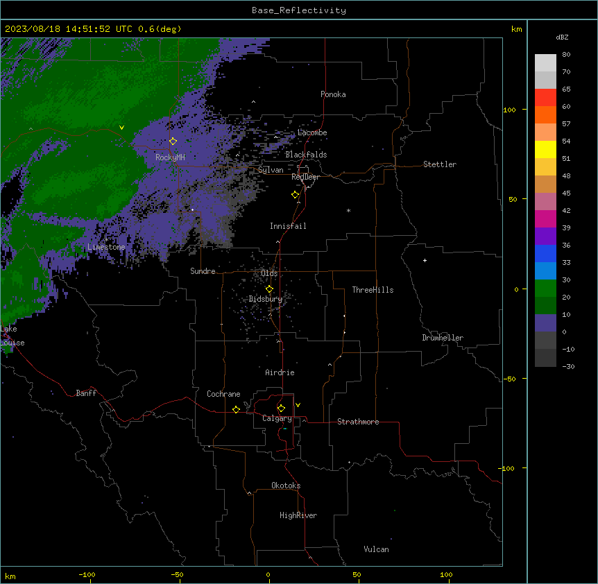Image resolution: width=598 pixels, height=584 pixels.
Task: Select the magenta 39-42 dBZ legend swatch
Action: click(x=545, y=218)
